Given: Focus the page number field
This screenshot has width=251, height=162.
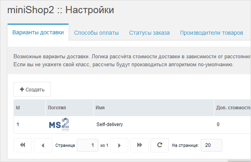Looking at the screenshot, I should [x=88, y=145].
